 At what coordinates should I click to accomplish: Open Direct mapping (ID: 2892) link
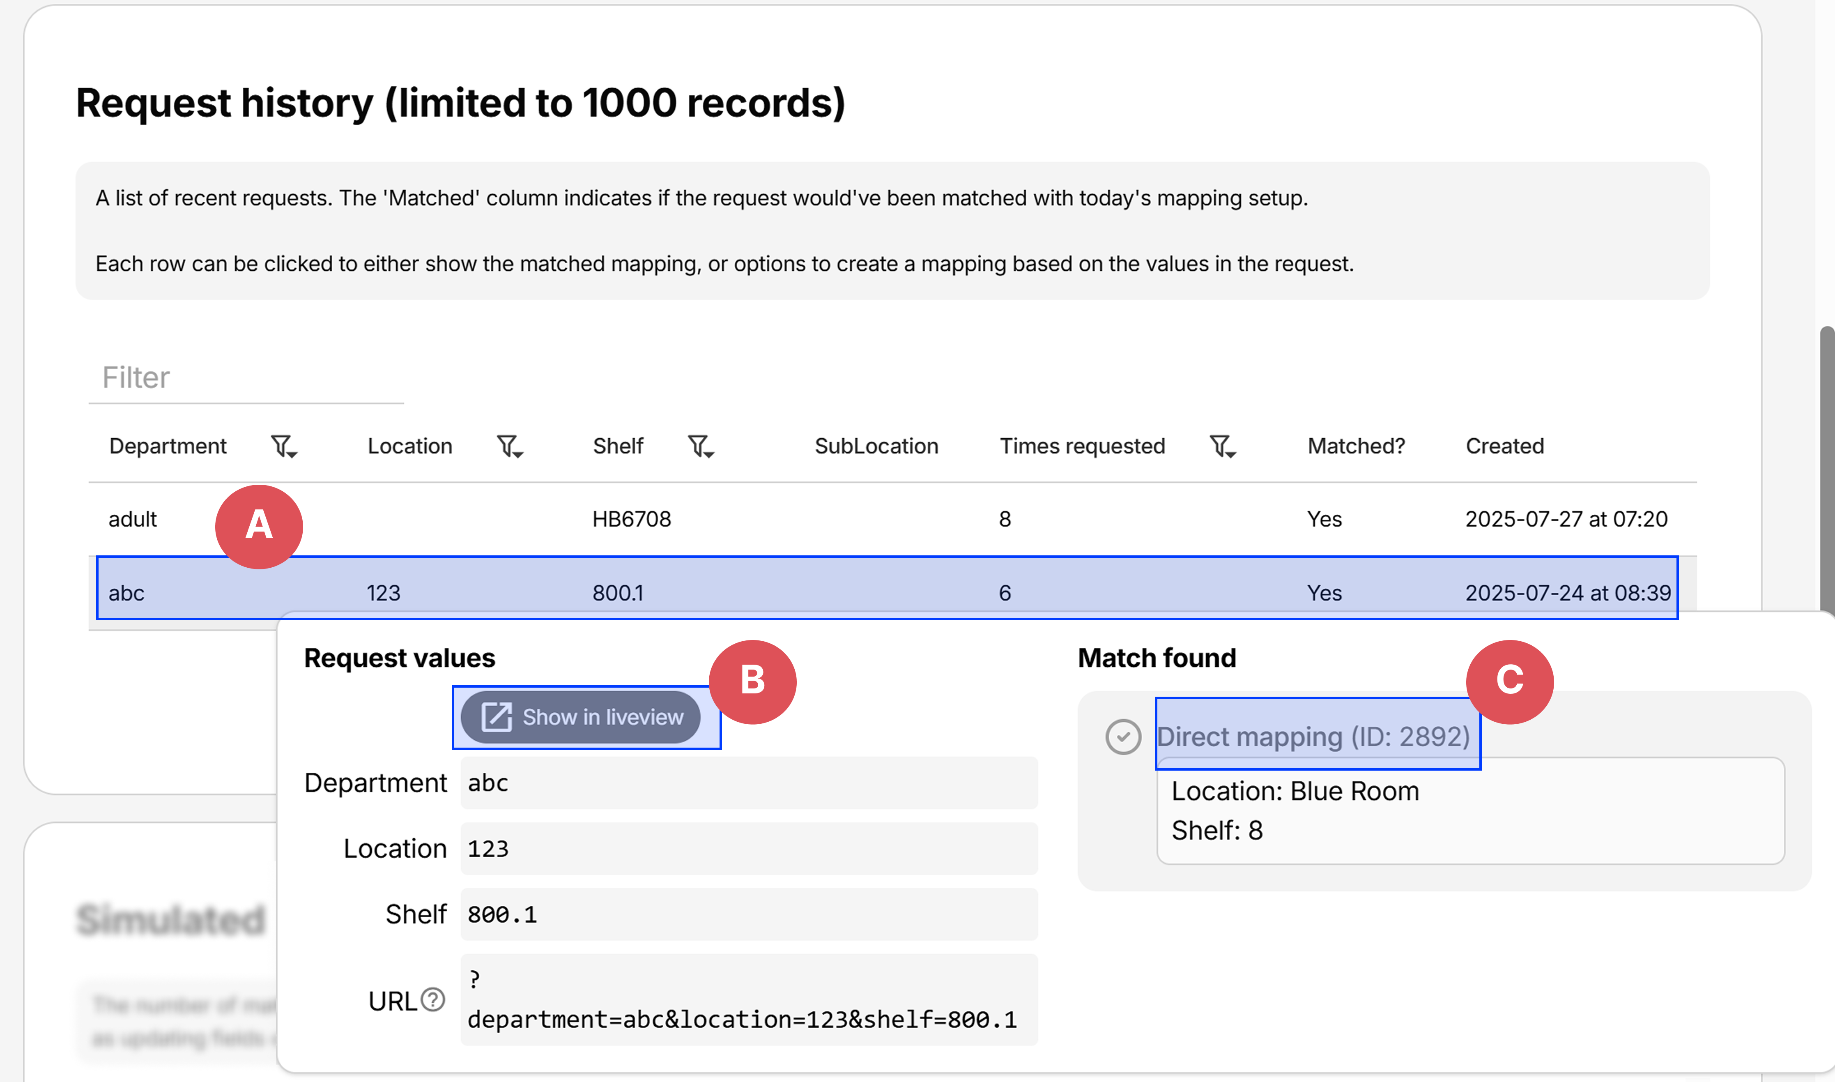coord(1315,737)
